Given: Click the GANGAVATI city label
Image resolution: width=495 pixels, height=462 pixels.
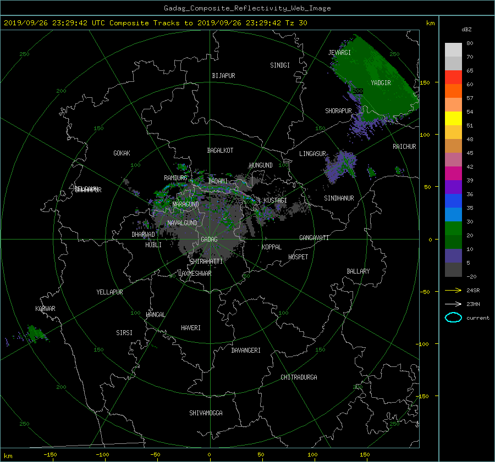Looking at the screenshot, I should pyautogui.click(x=314, y=237).
